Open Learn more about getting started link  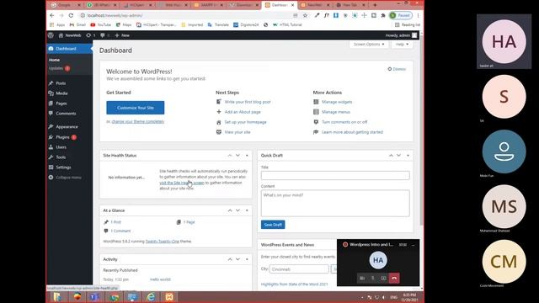[x=352, y=132]
